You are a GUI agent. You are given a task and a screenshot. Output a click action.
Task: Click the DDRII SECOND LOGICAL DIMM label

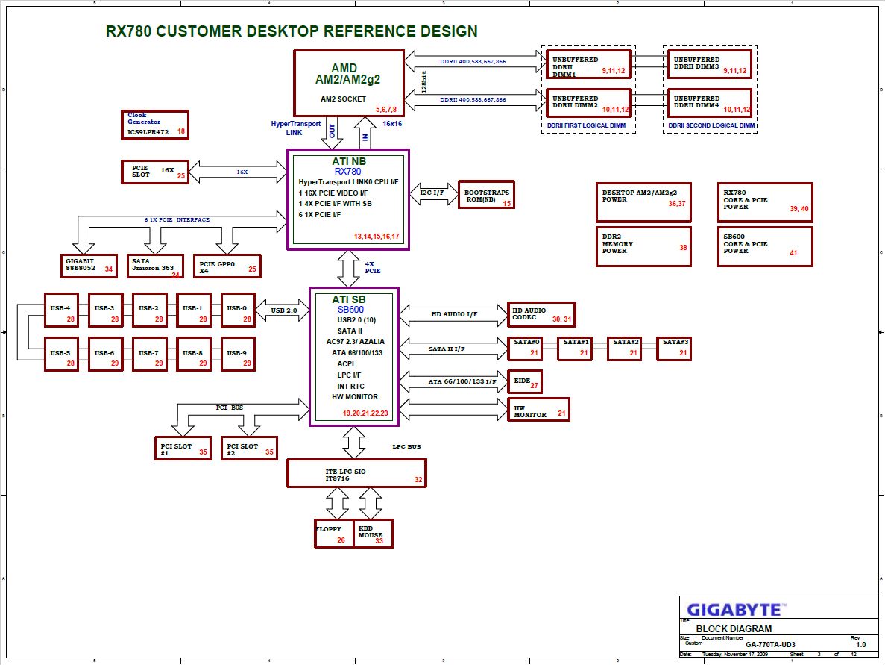click(711, 125)
